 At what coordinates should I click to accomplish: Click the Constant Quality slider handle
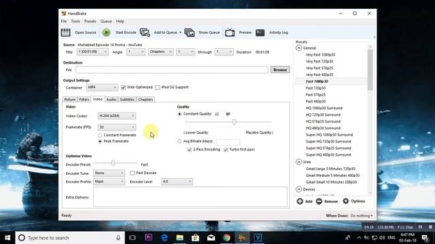click(234, 122)
